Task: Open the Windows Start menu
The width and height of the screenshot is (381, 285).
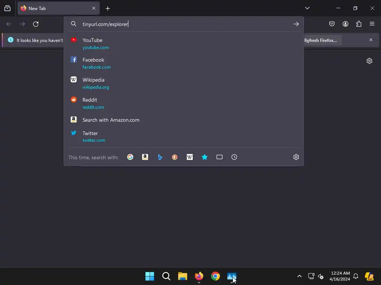Action: (x=150, y=276)
